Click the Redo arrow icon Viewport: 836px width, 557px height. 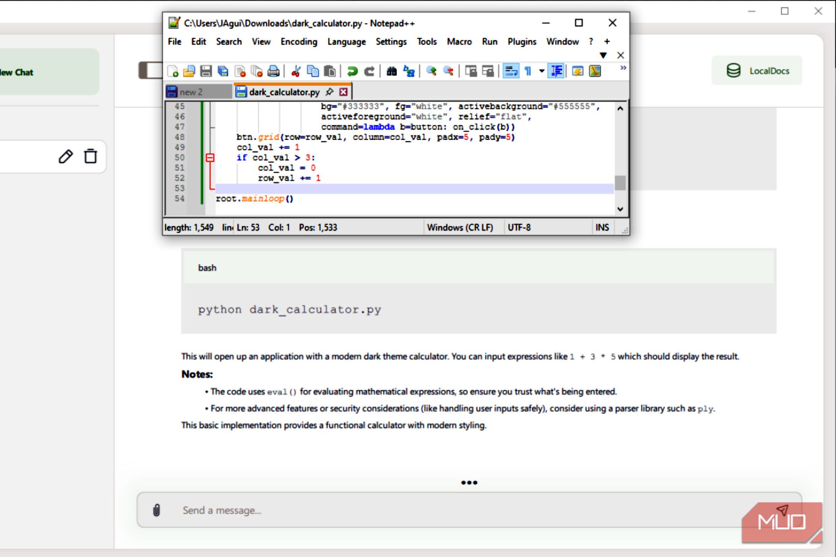tap(369, 71)
